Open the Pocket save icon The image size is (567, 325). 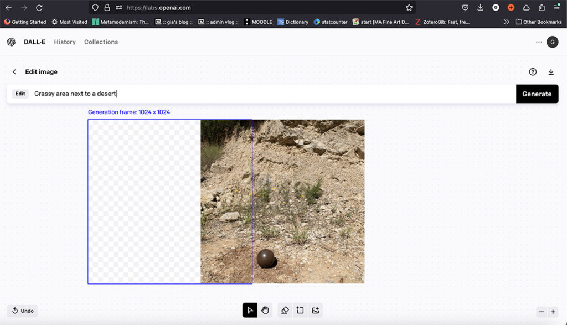coord(465,8)
